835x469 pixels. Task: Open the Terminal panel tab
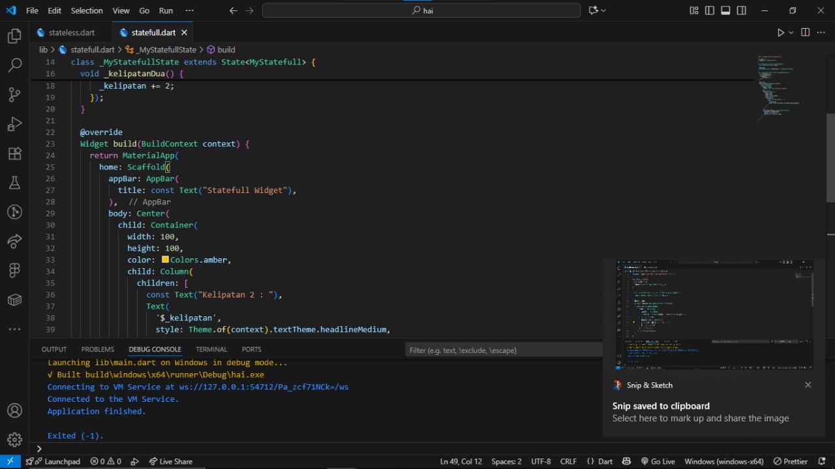click(211, 350)
